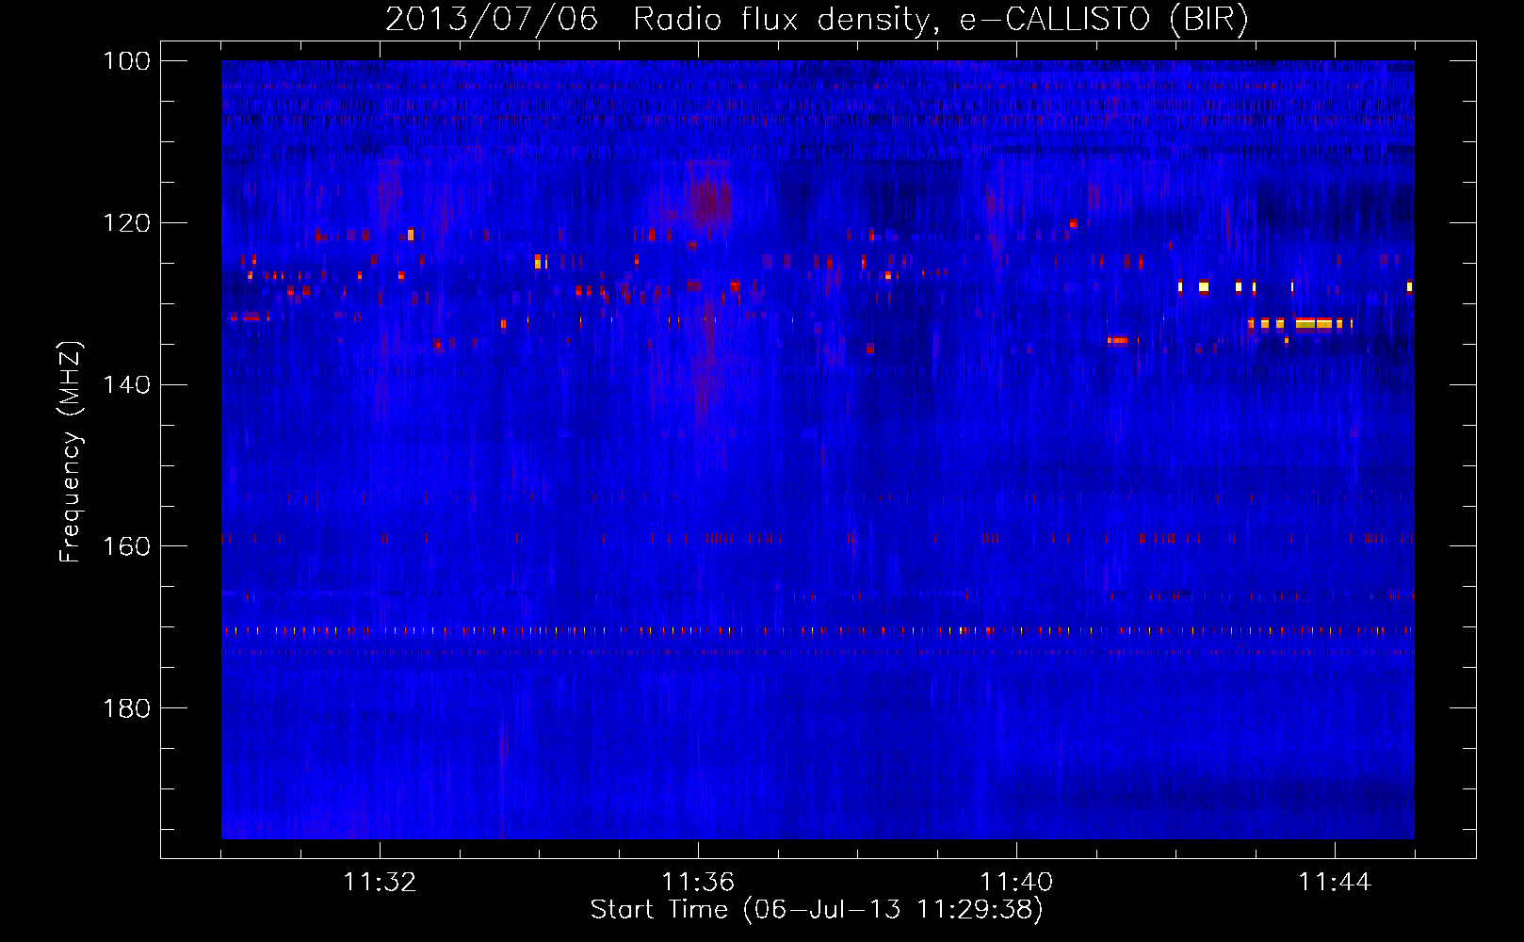
Task: Click the plot title 'Radio flux density, e-CALLISTO (BIR)'
Action: coord(941,19)
